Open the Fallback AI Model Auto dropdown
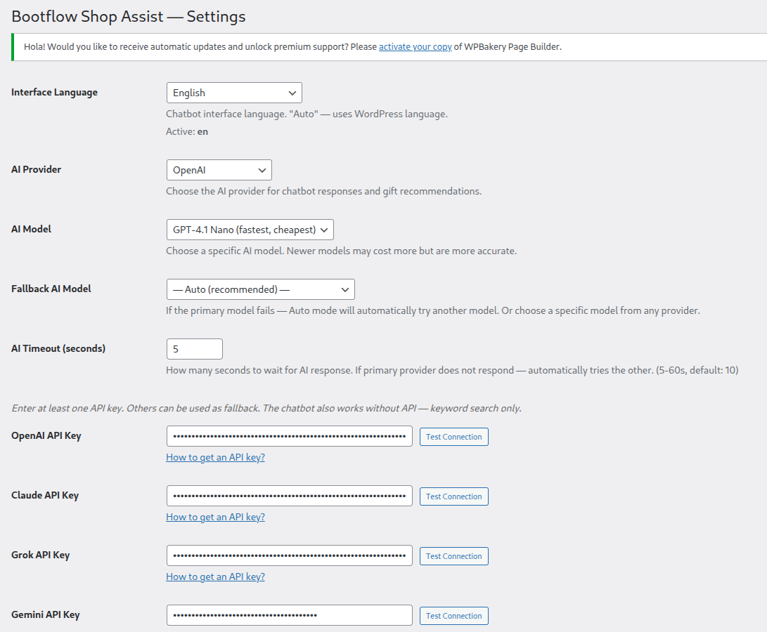This screenshot has height=632, width=767. pyautogui.click(x=260, y=289)
